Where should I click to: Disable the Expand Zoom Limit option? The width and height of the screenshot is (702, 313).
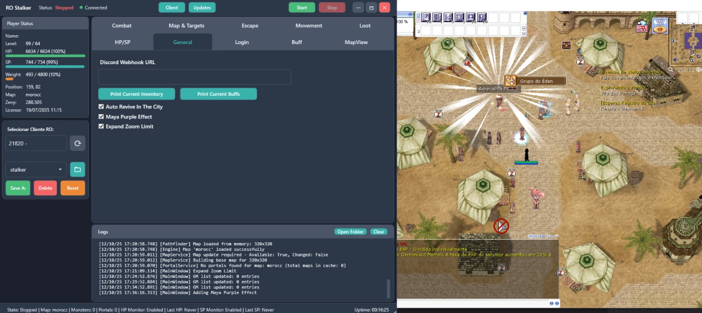pyautogui.click(x=101, y=126)
